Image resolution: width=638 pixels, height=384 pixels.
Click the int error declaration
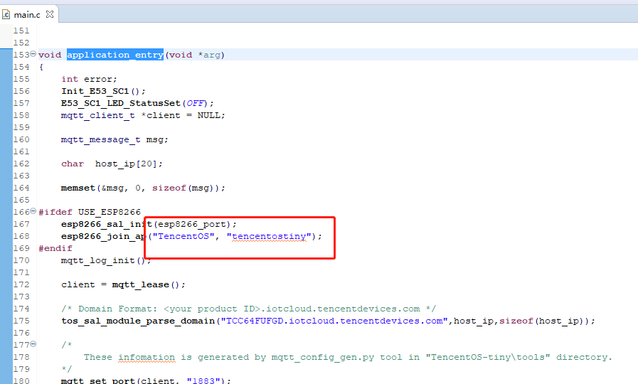(89, 79)
